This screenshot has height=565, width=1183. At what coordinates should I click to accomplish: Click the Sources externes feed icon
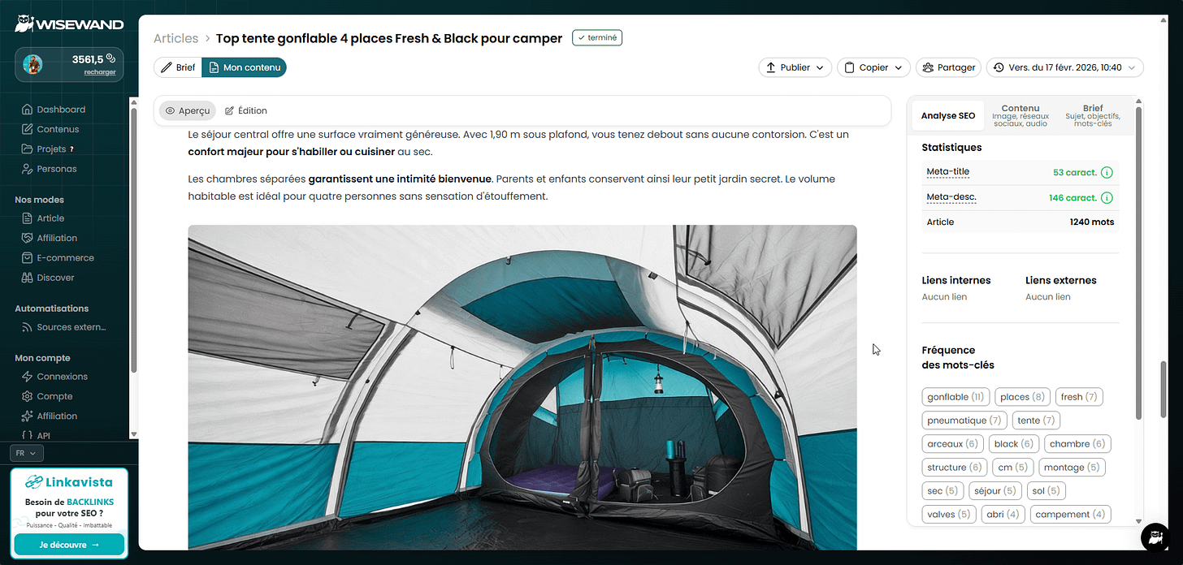pos(28,327)
